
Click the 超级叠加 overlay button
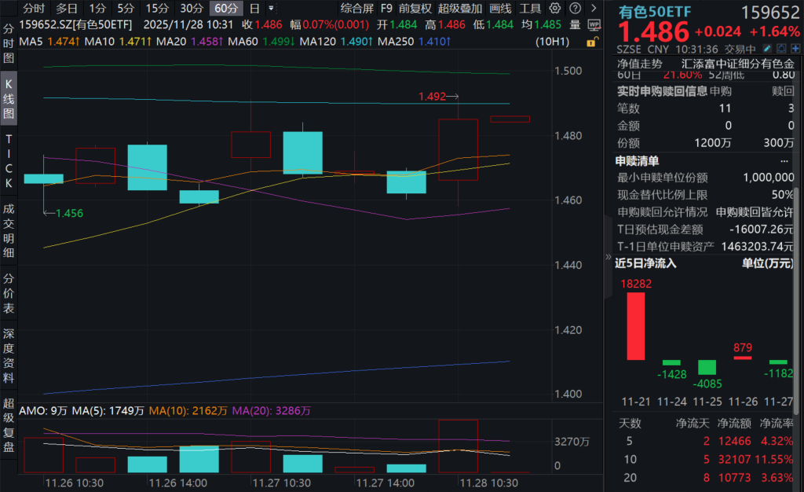coord(460,9)
